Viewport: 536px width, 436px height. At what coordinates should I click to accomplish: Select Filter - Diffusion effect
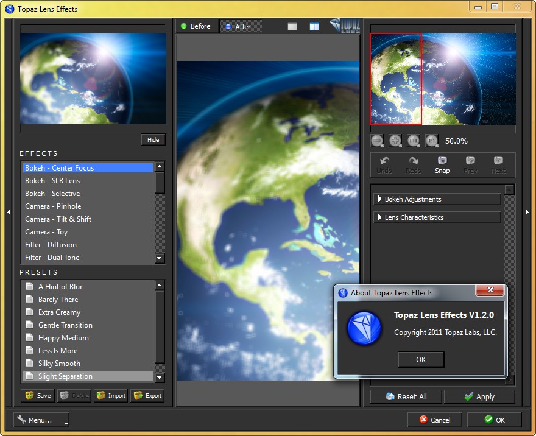(88, 245)
